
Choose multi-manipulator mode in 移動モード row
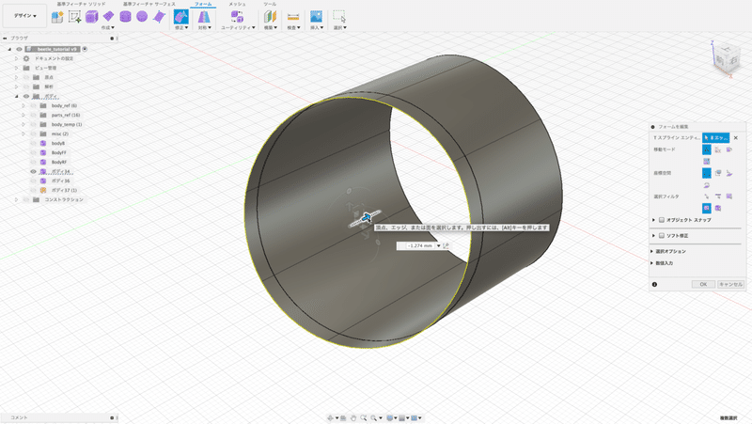click(x=707, y=149)
